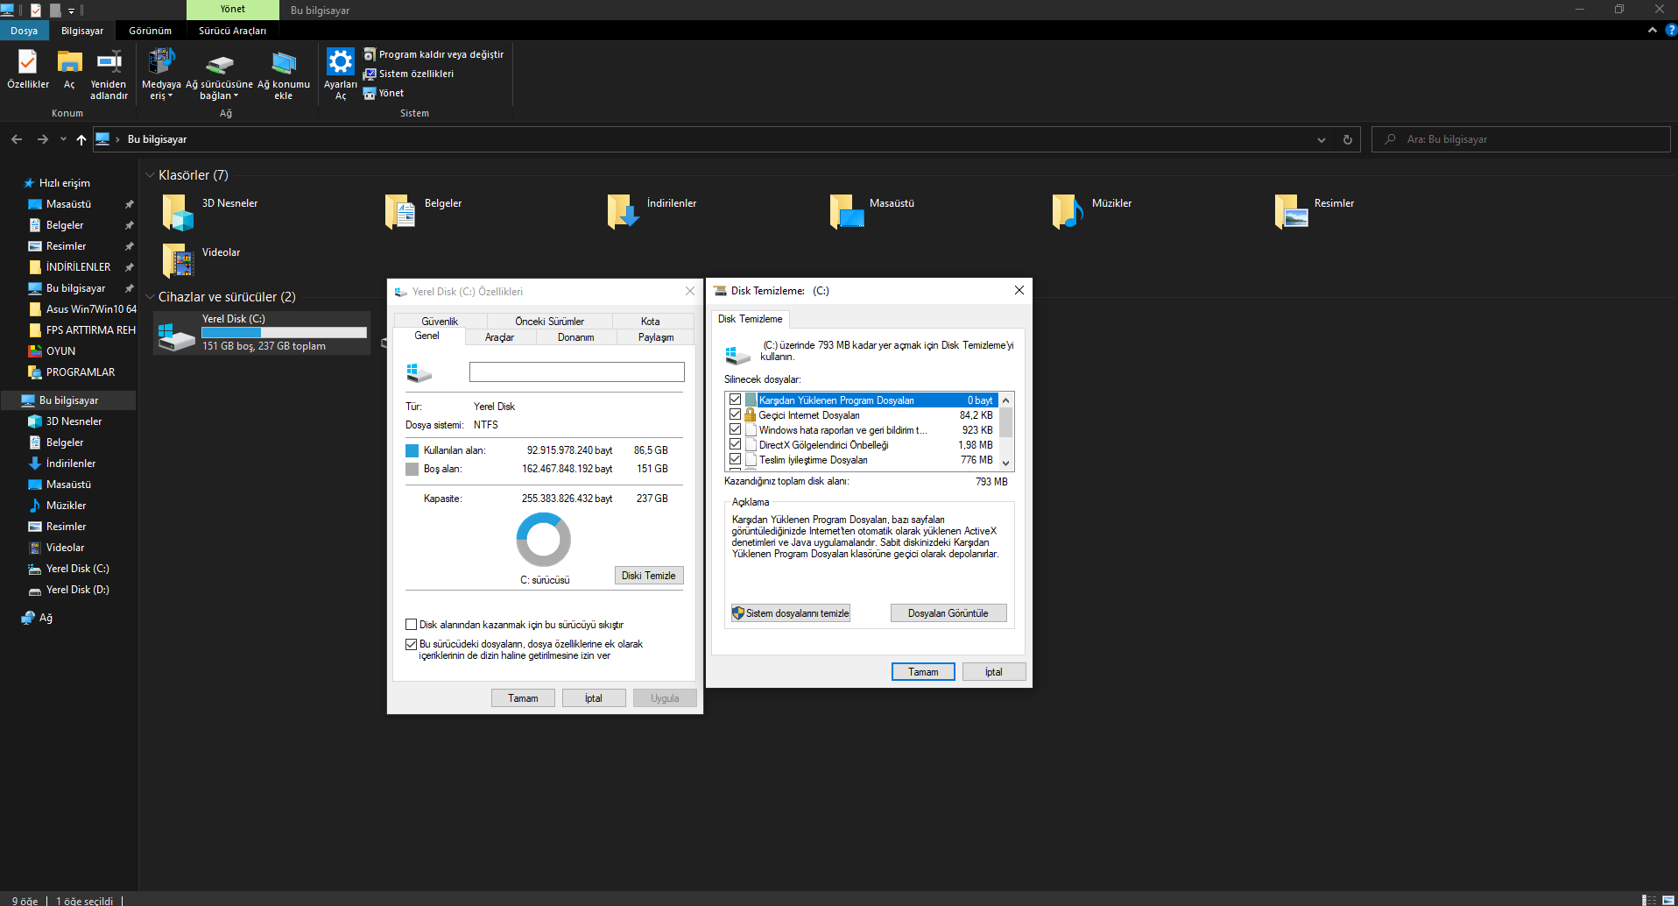Select the Belgeler folder in the Klasörler group
The width and height of the screenshot is (1678, 906).
click(x=423, y=210)
